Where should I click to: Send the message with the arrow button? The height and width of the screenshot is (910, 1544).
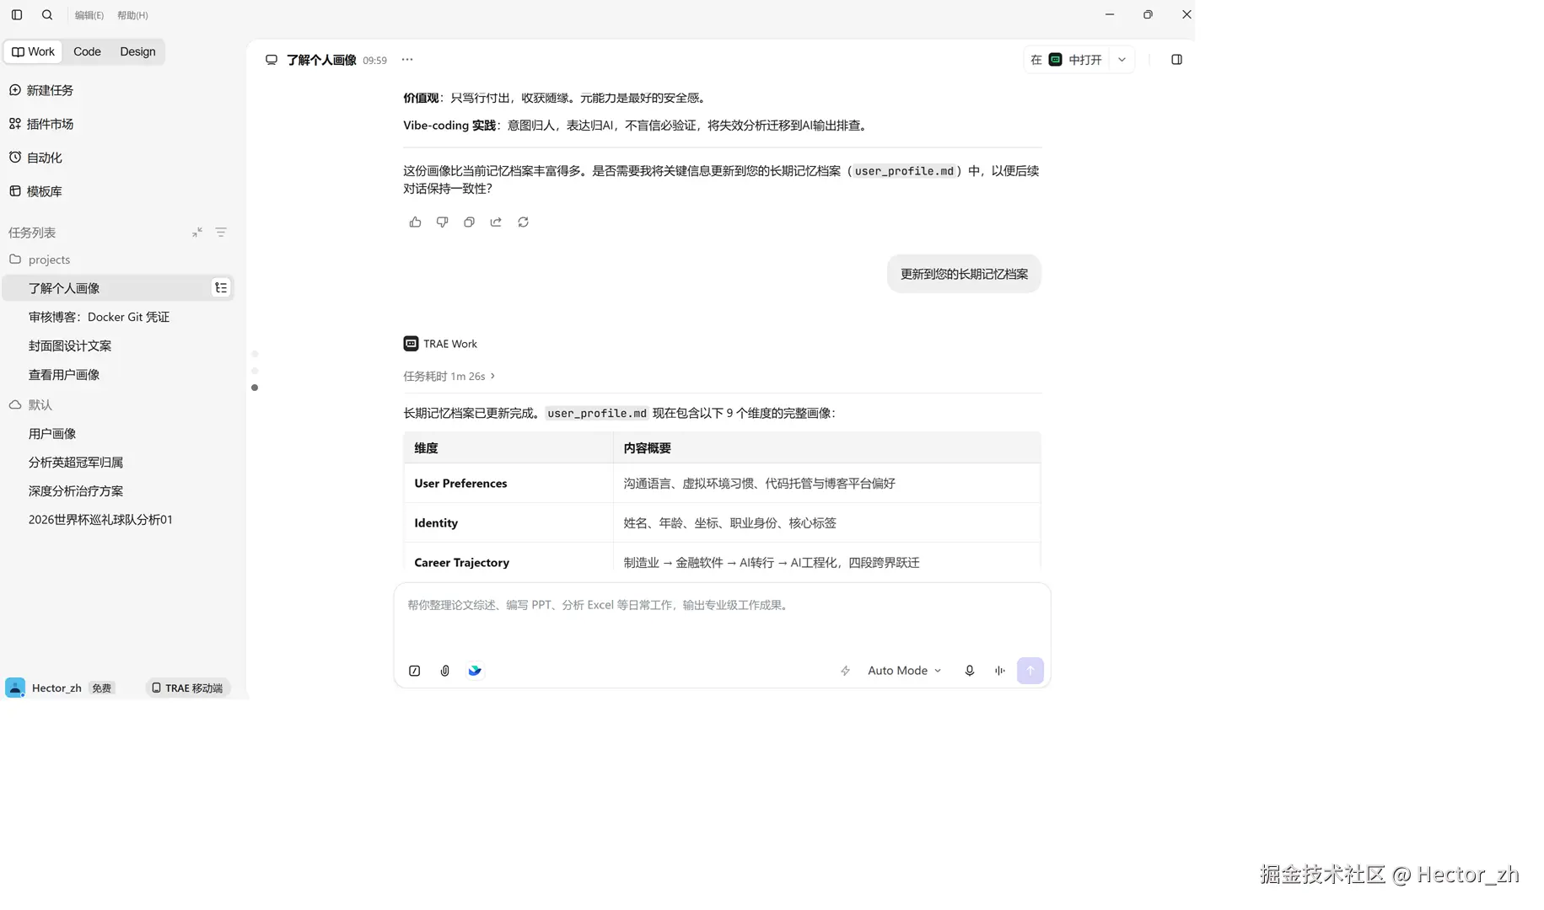[1030, 671]
